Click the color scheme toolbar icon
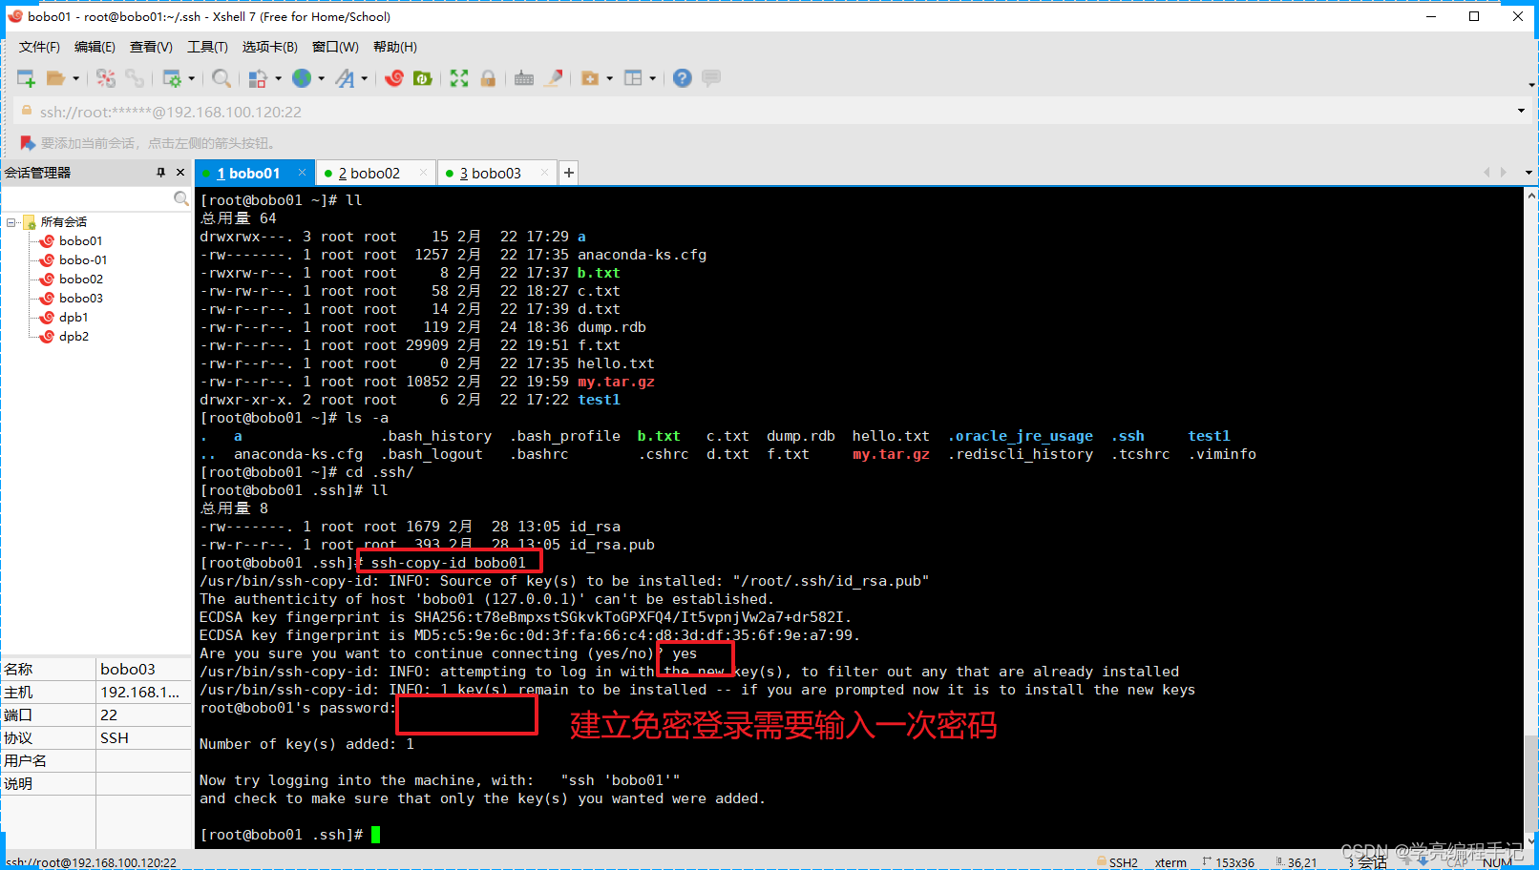Viewport: 1539px width, 870px height. pos(257,78)
